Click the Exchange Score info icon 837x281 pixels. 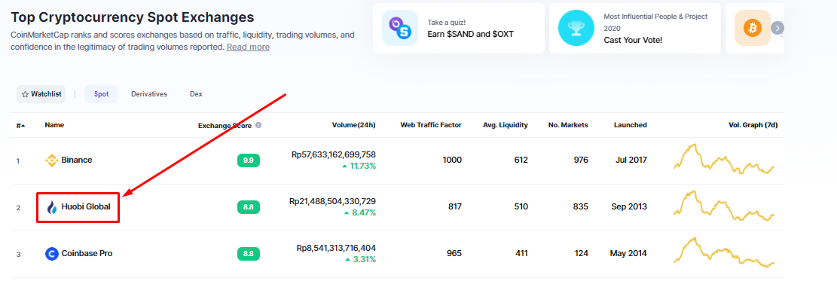tap(258, 125)
